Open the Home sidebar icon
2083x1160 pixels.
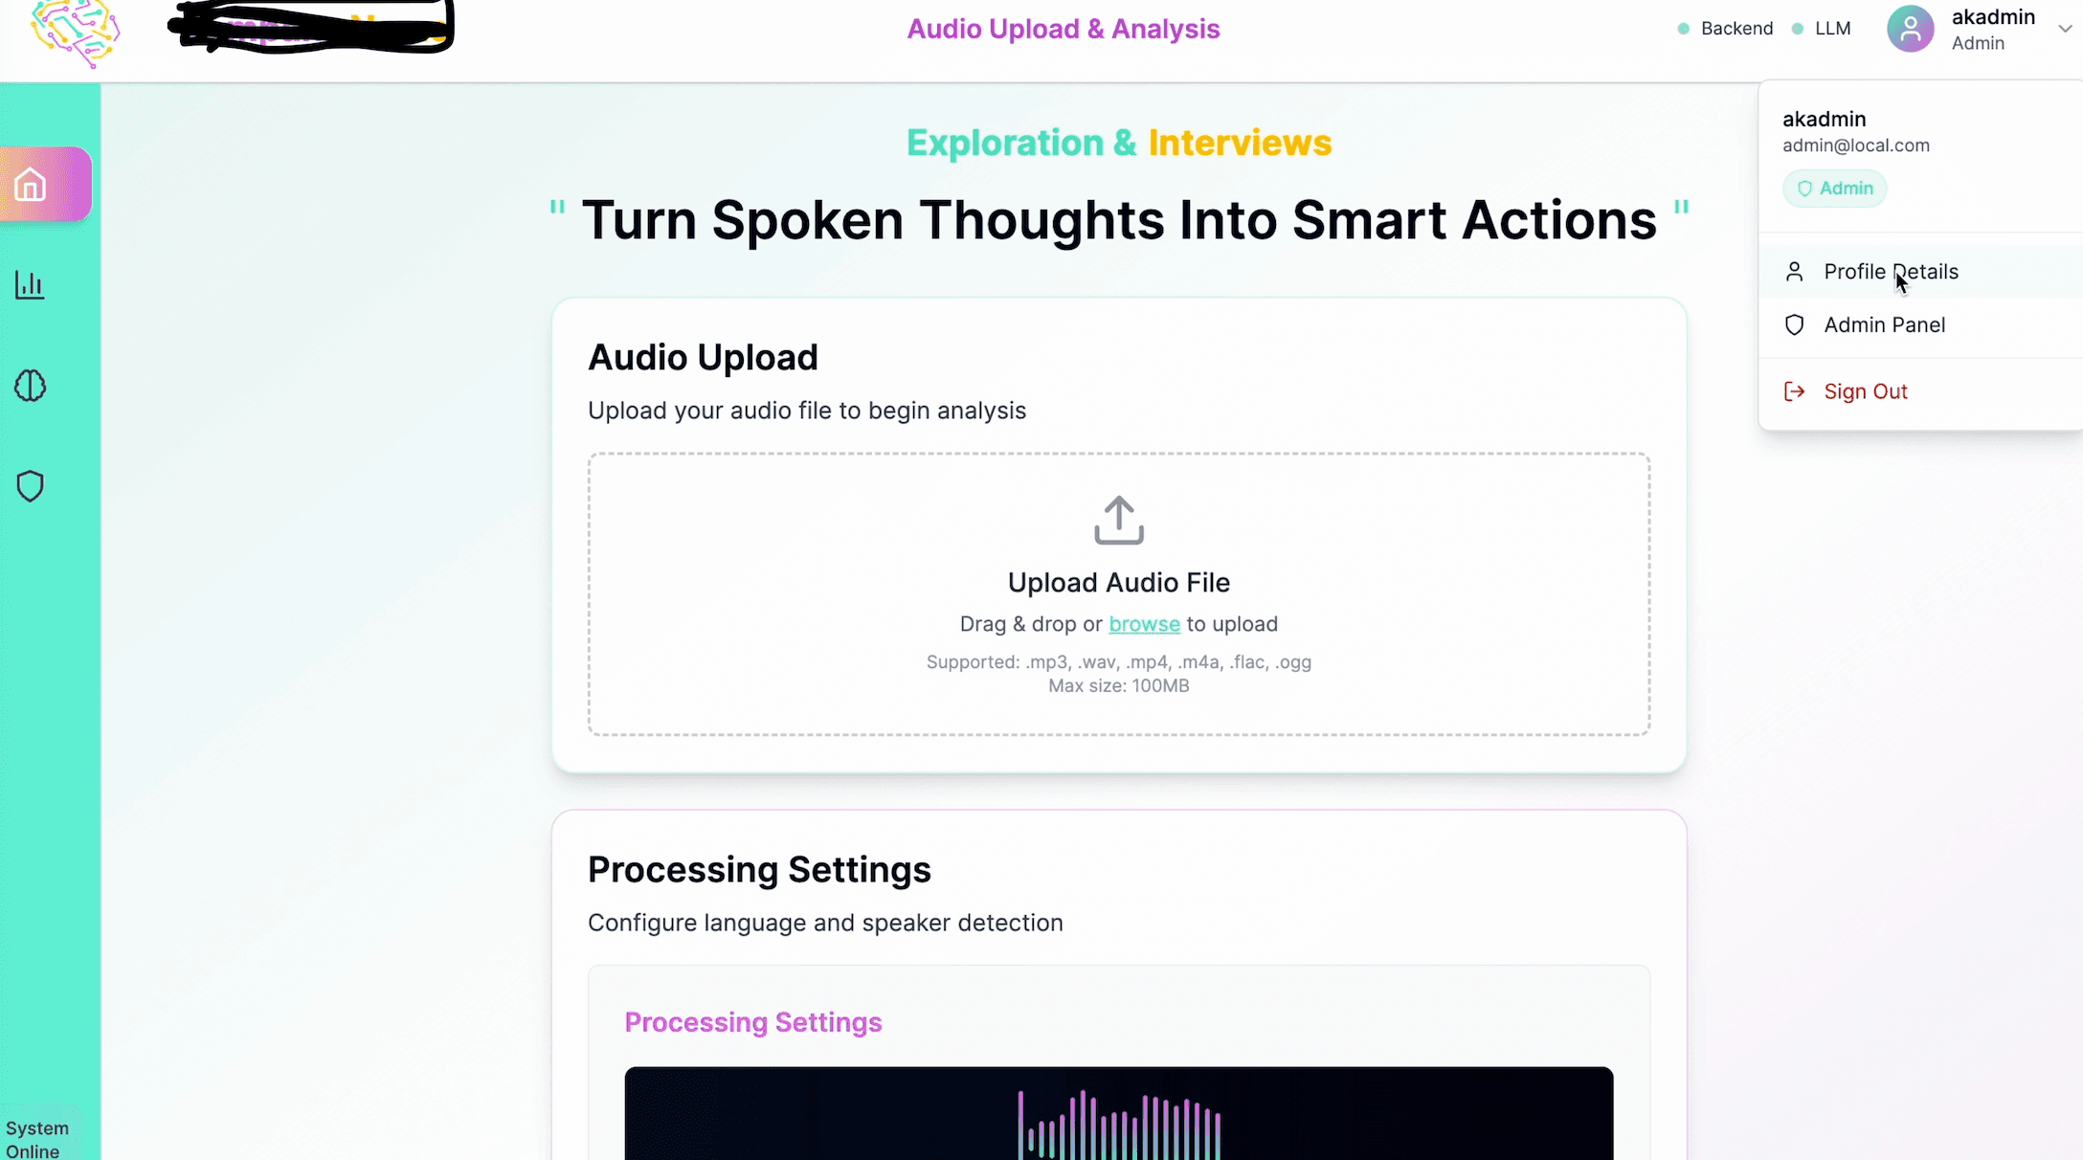(31, 184)
